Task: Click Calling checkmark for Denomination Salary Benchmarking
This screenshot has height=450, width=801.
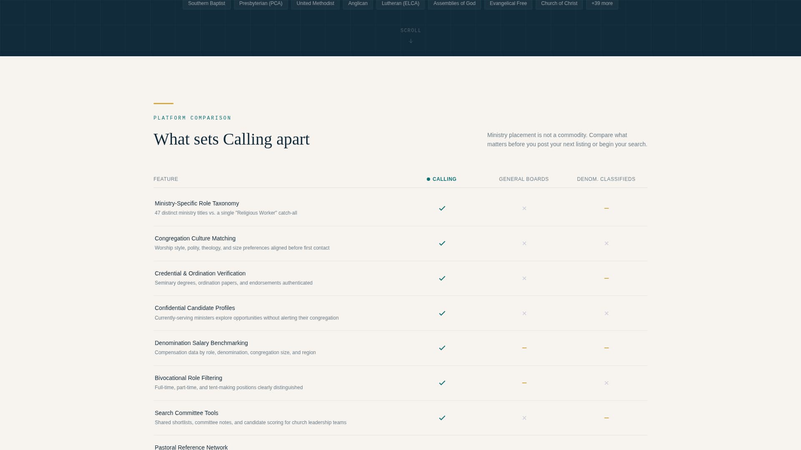Action: click(x=442, y=348)
